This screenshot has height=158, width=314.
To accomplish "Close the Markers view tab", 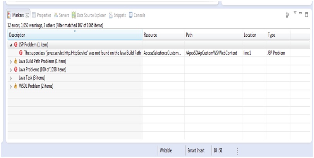I will point(27,15).
